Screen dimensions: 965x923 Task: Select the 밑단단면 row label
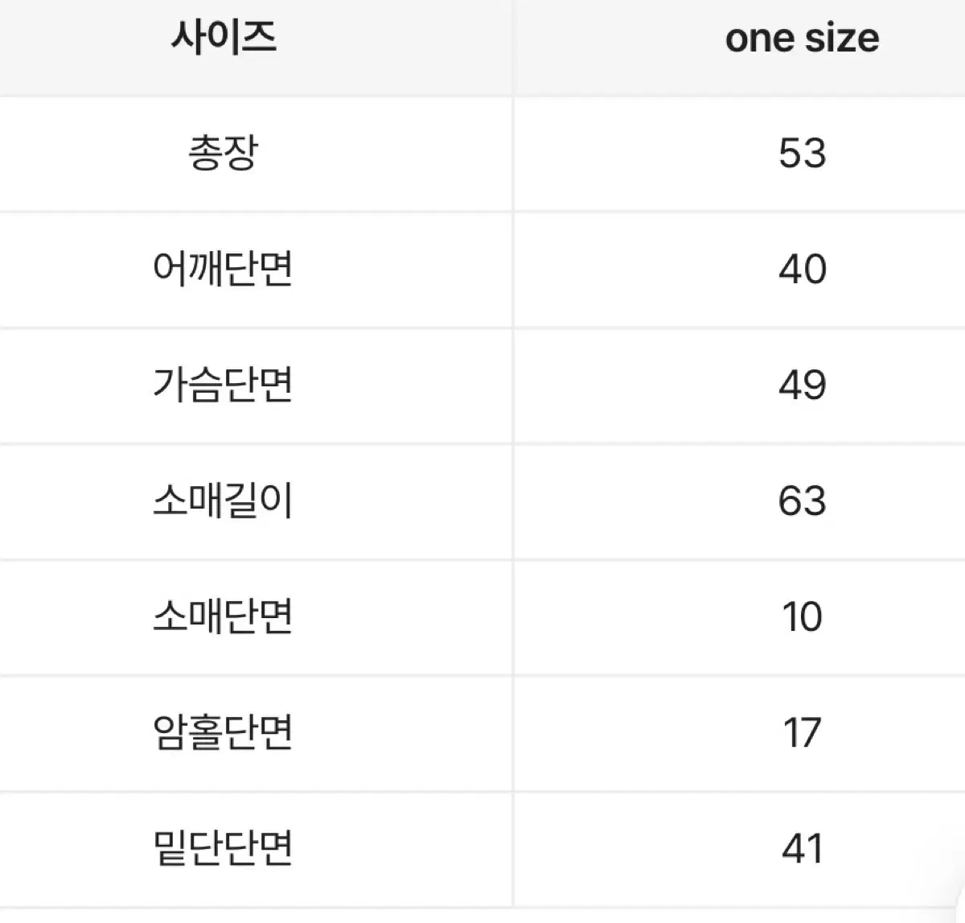223,848
